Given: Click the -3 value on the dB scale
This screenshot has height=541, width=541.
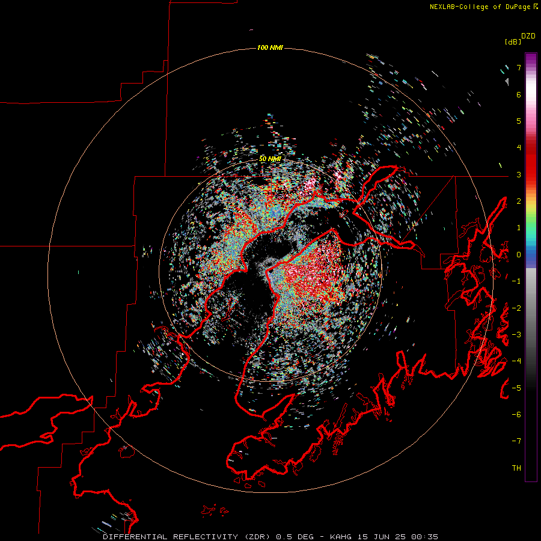Looking at the screenshot, I should [x=516, y=335].
